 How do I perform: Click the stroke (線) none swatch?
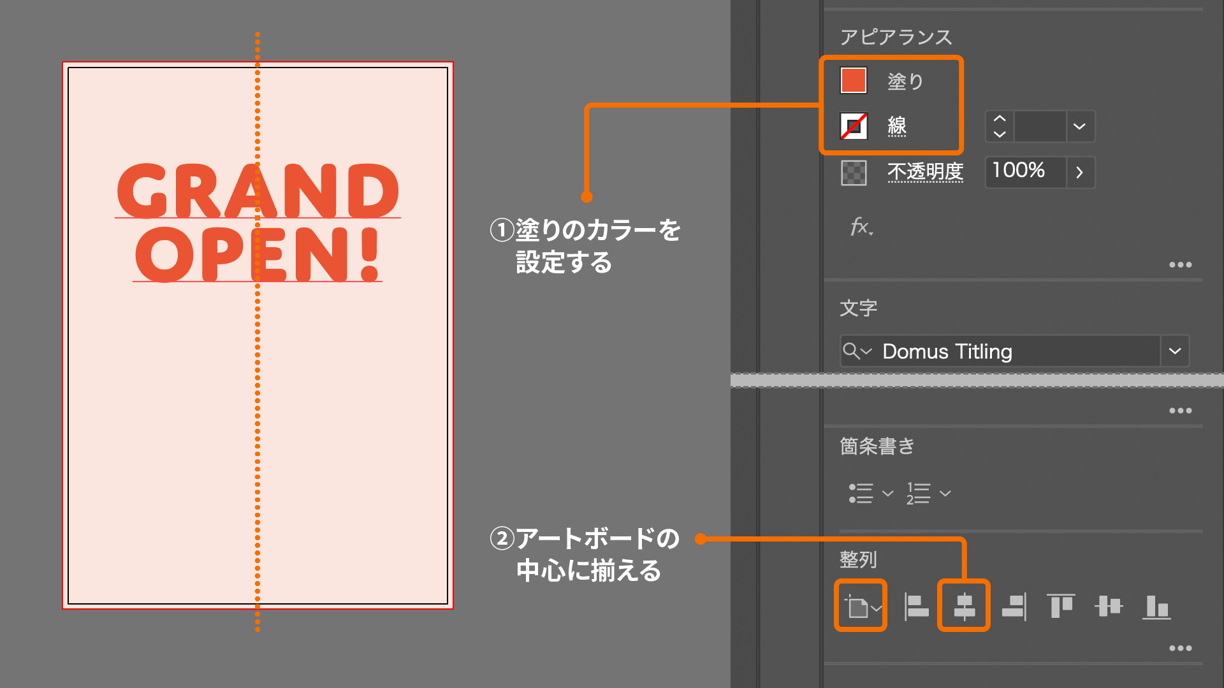[x=854, y=126]
